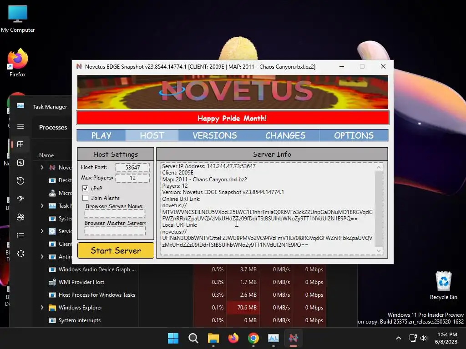Open Task Manager Services sidebar icon
Image resolution: width=466 pixels, height=349 pixels.
tap(20, 254)
